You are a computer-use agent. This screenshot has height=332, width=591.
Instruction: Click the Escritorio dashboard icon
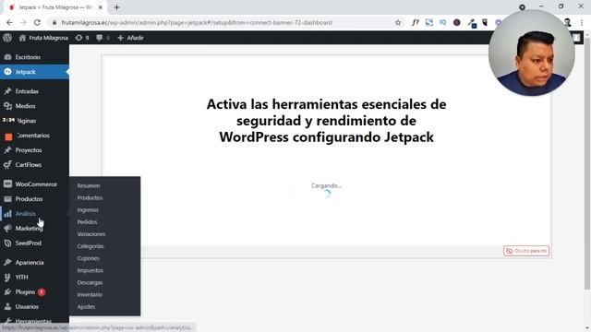(7, 57)
